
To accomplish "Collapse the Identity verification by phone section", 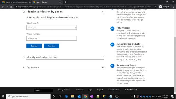I will pos(103,12).
